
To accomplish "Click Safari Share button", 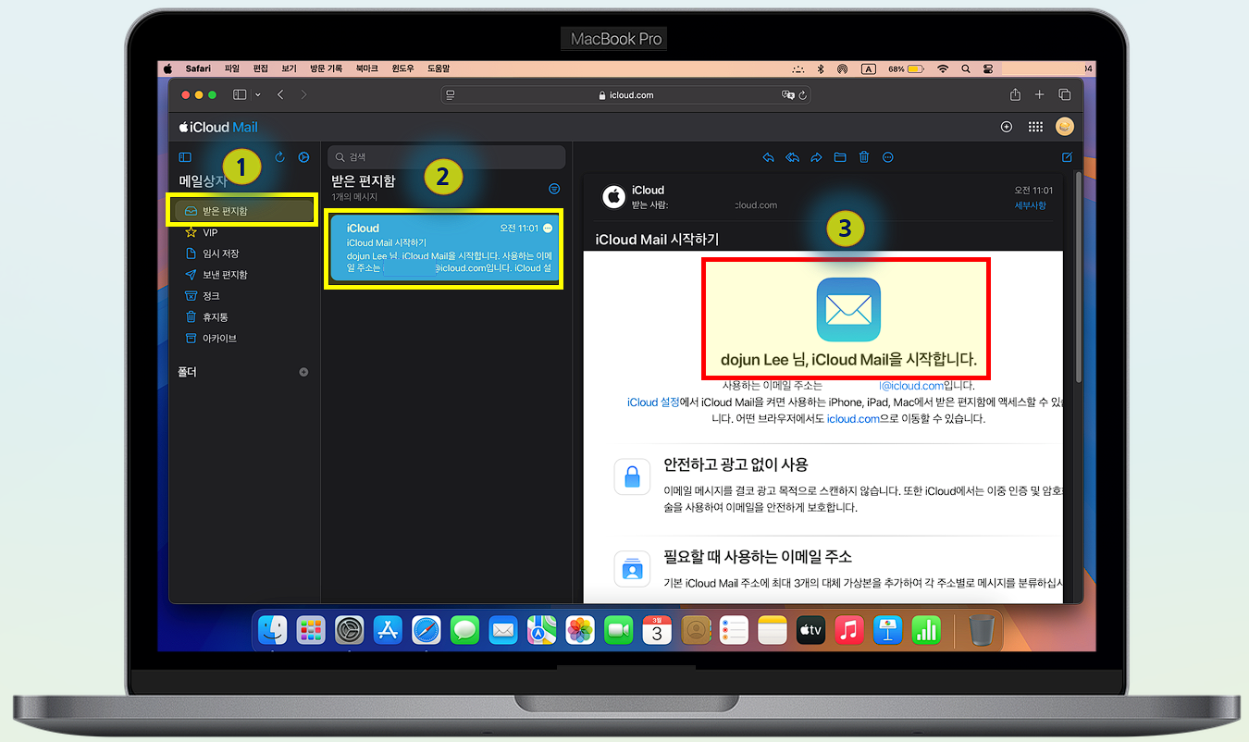I will [1015, 94].
